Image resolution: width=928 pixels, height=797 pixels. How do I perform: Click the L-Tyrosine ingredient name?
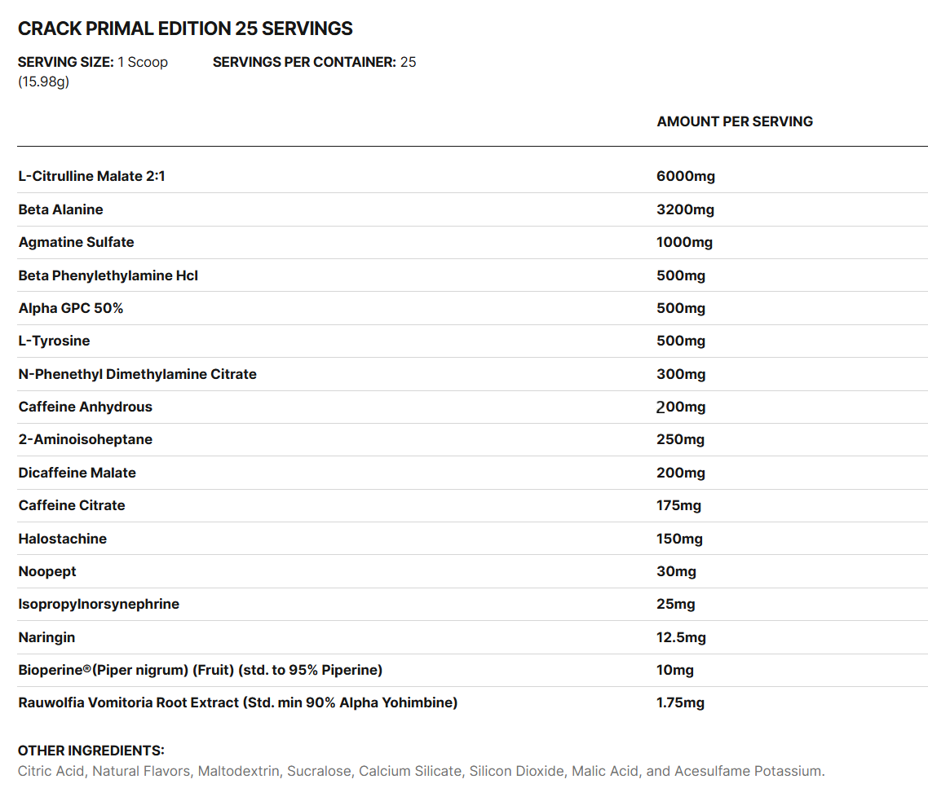click(55, 341)
